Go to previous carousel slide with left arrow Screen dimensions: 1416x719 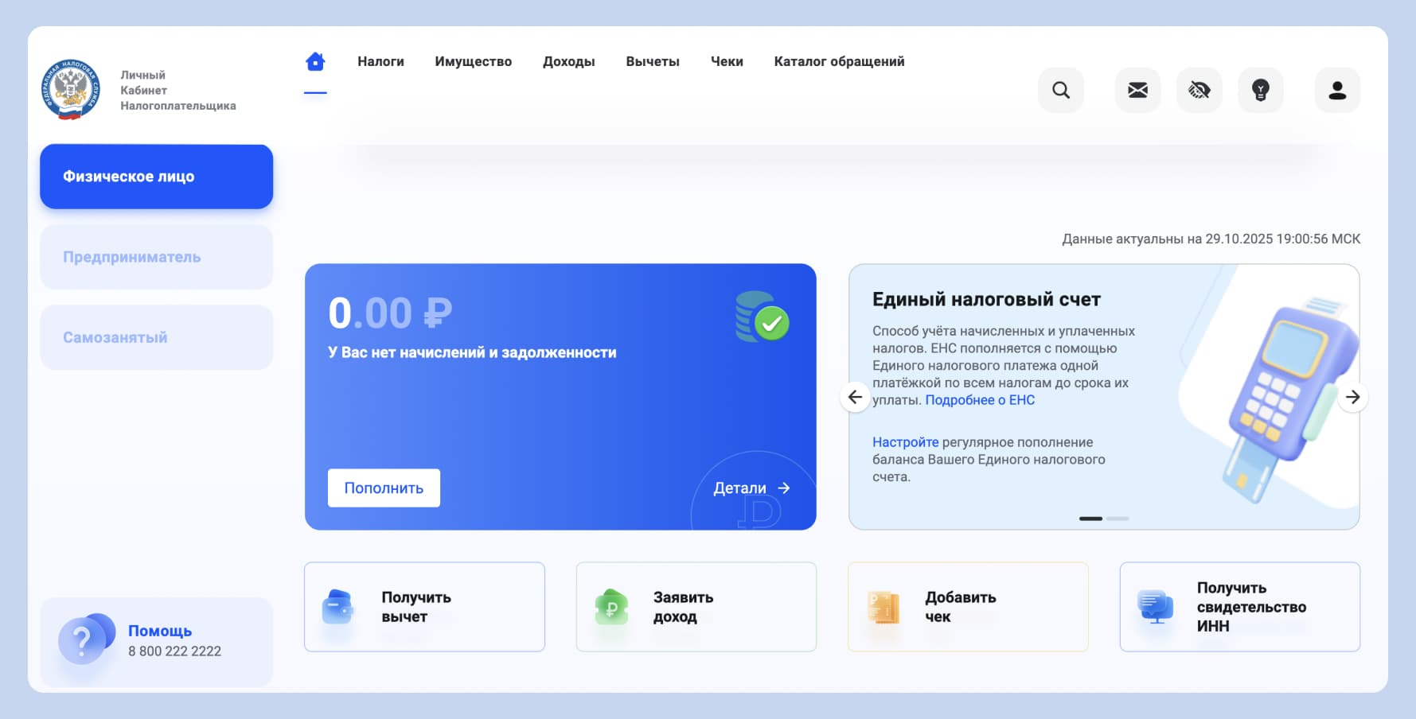pos(855,397)
